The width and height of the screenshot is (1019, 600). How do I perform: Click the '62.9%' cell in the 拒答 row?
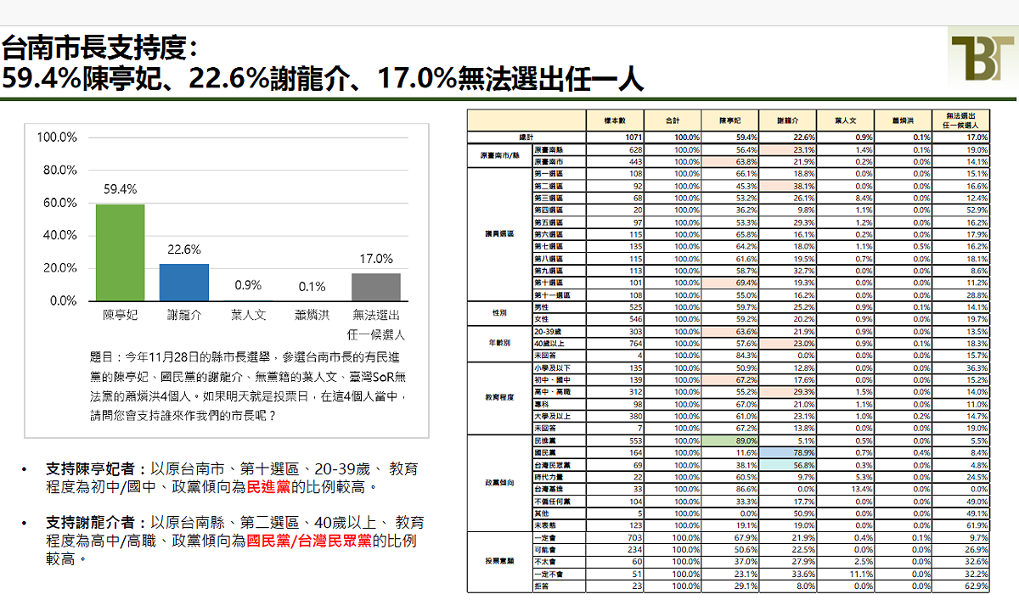tap(977, 586)
